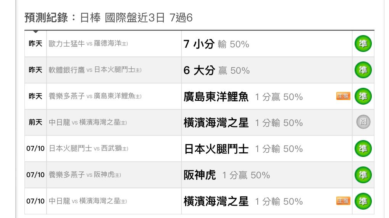The image size is (389, 218).
Task: Click green 準 icon for 軟體銀行鷹 row
Action: (363, 70)
